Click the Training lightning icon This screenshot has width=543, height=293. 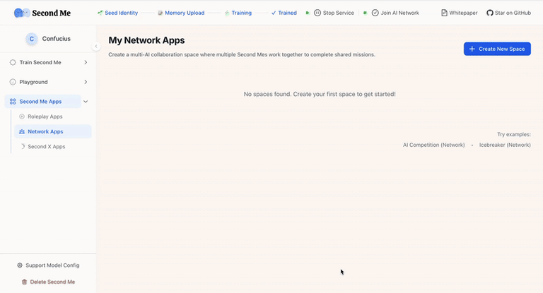pyautogui.click(x=227, y=13)
